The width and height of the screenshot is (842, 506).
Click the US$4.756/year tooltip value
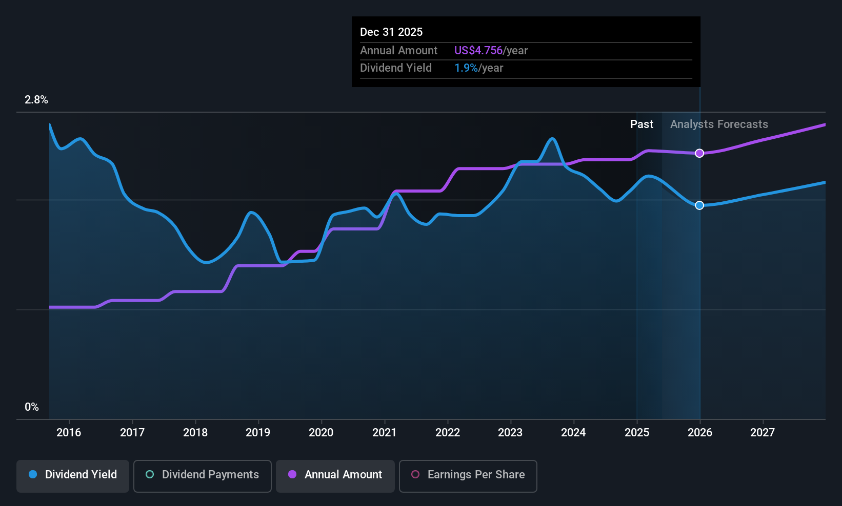click(x=491, y=50)
